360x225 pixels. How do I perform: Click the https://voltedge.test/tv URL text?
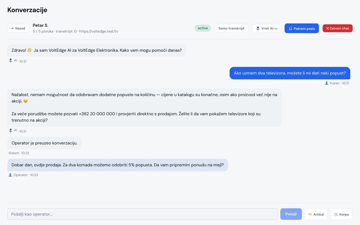pyautogui.click(x=99, y=31)
